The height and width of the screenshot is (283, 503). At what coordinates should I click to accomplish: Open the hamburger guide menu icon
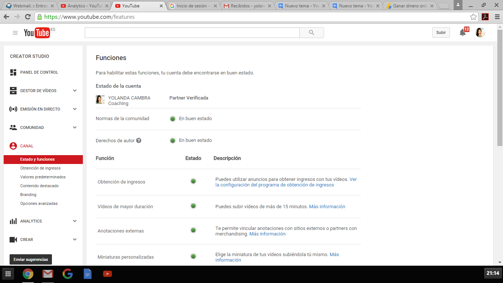pos(15,33)
